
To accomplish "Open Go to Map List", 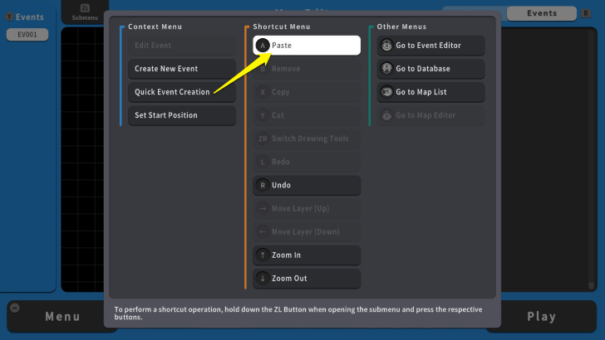I will point(431,92).
